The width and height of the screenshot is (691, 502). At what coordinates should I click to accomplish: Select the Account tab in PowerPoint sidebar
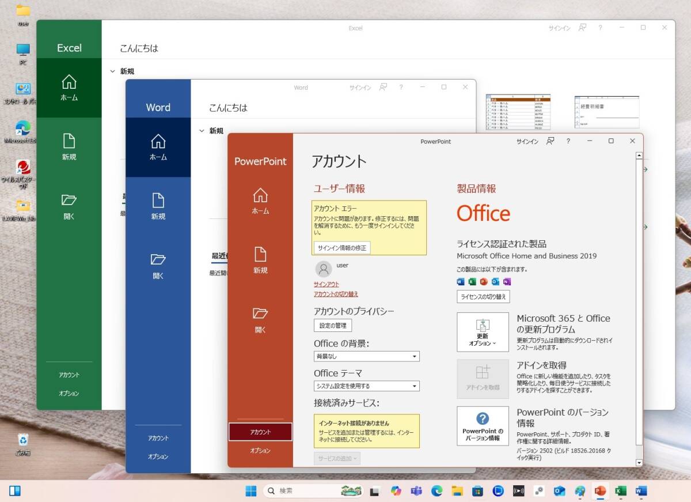[x=260, y=432]
